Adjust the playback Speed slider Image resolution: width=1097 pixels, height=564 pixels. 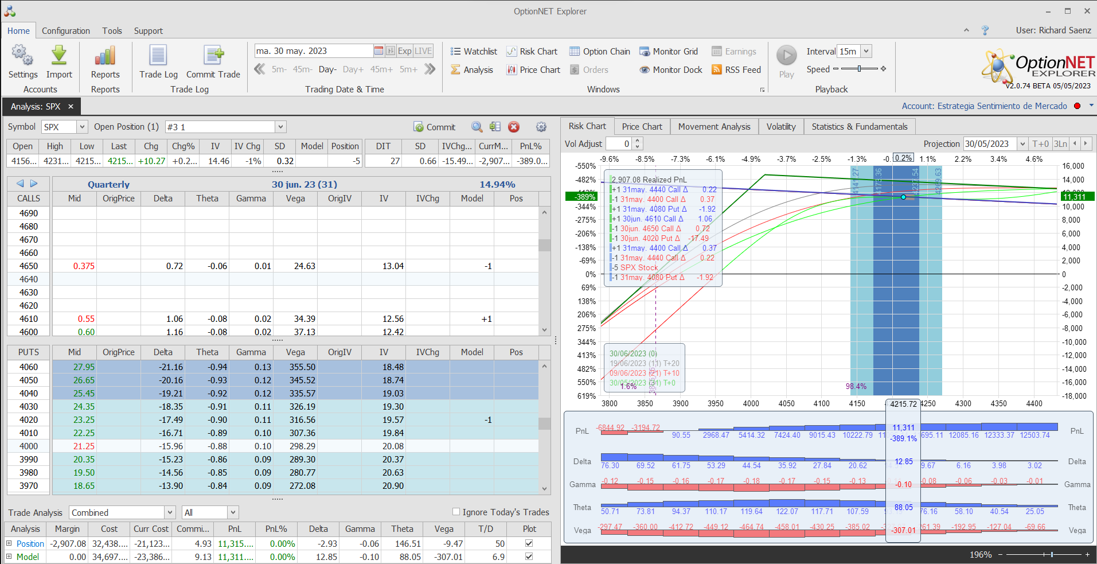click(x=859, y=69)
